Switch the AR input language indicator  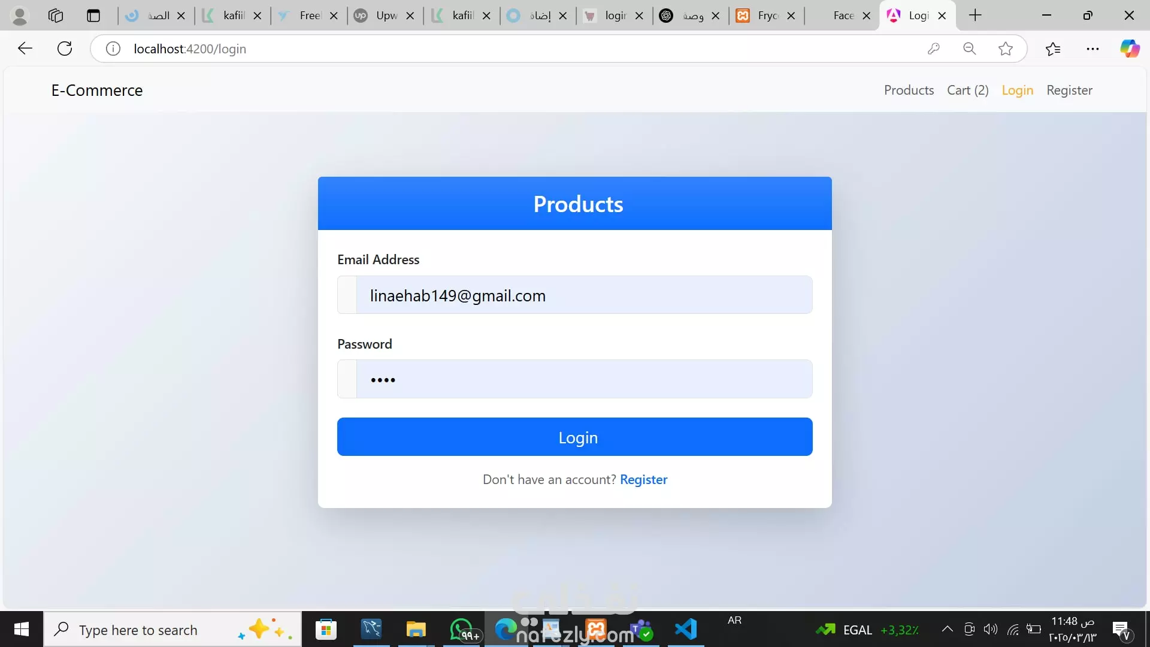[x=734, y=620]
